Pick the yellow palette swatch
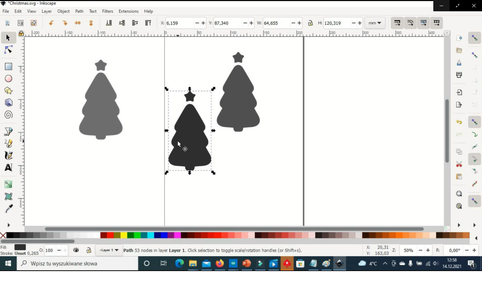Viewport: 482px width, 282px height. point(124,235)
